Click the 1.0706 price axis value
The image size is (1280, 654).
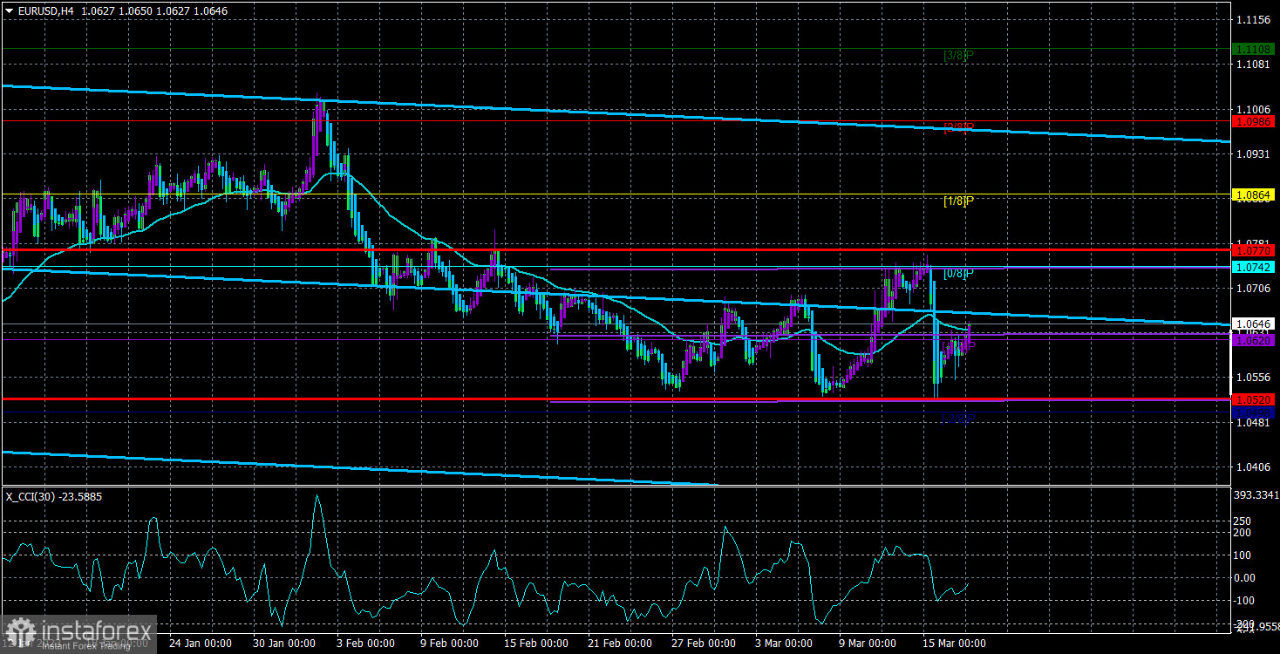click(x=1255, y=288)
